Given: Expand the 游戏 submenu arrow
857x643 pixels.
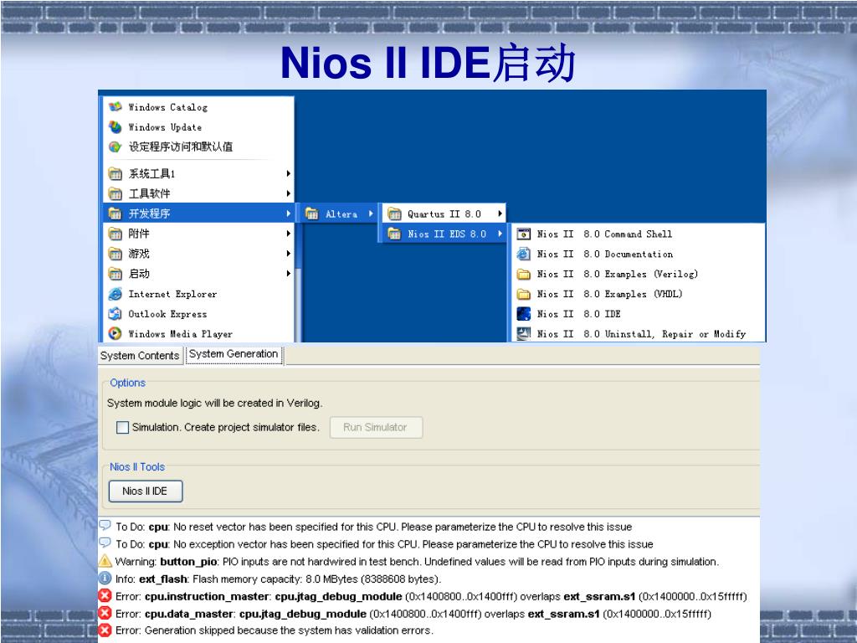Looking at the screenshot, I should point(288,254).
